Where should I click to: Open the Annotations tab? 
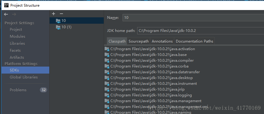click(162, 41)
